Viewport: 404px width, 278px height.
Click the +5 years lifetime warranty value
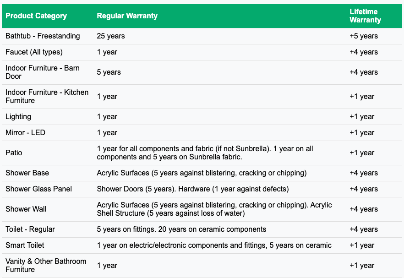[364, 36]
